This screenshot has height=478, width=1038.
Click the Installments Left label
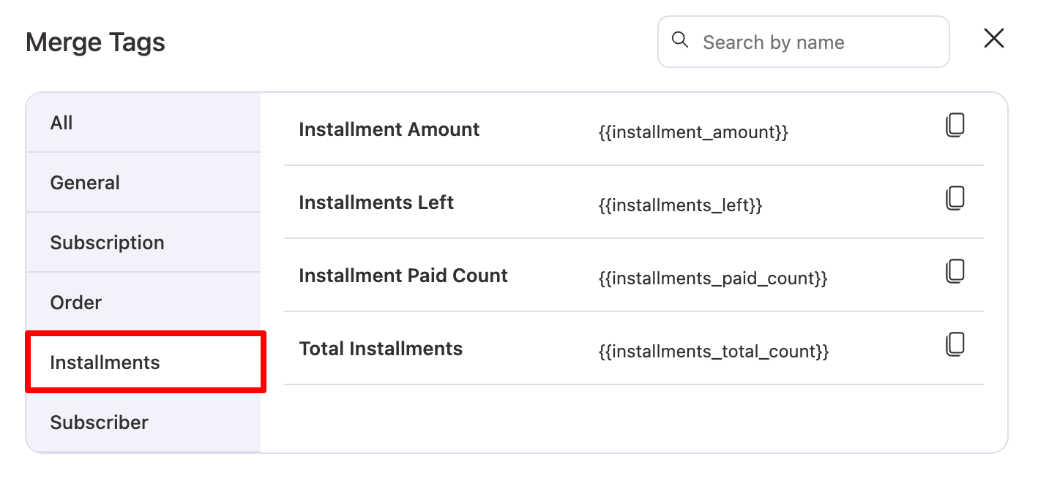(376, 202)
